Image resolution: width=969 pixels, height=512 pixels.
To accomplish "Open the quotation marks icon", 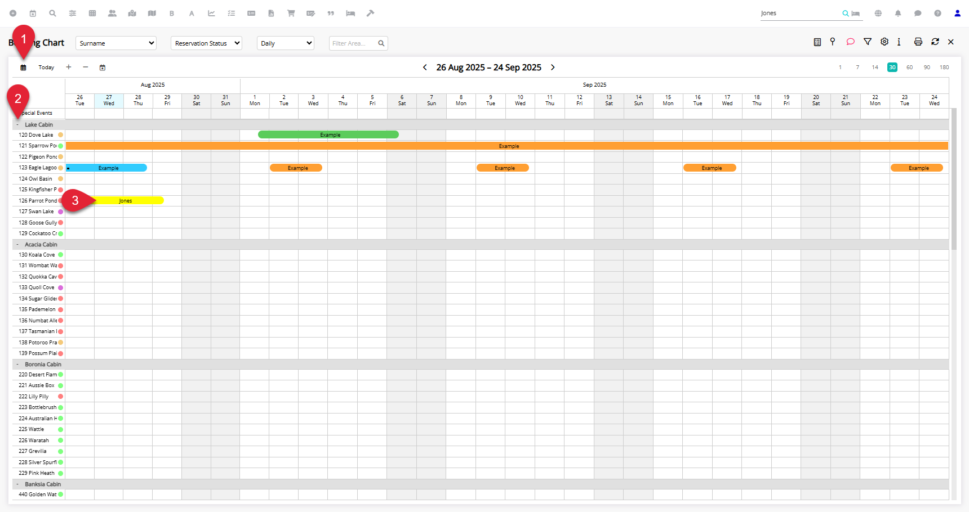I will tap(331, 13).
